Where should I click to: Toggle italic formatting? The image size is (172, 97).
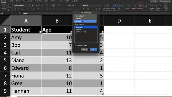click(x=18, y=9)
